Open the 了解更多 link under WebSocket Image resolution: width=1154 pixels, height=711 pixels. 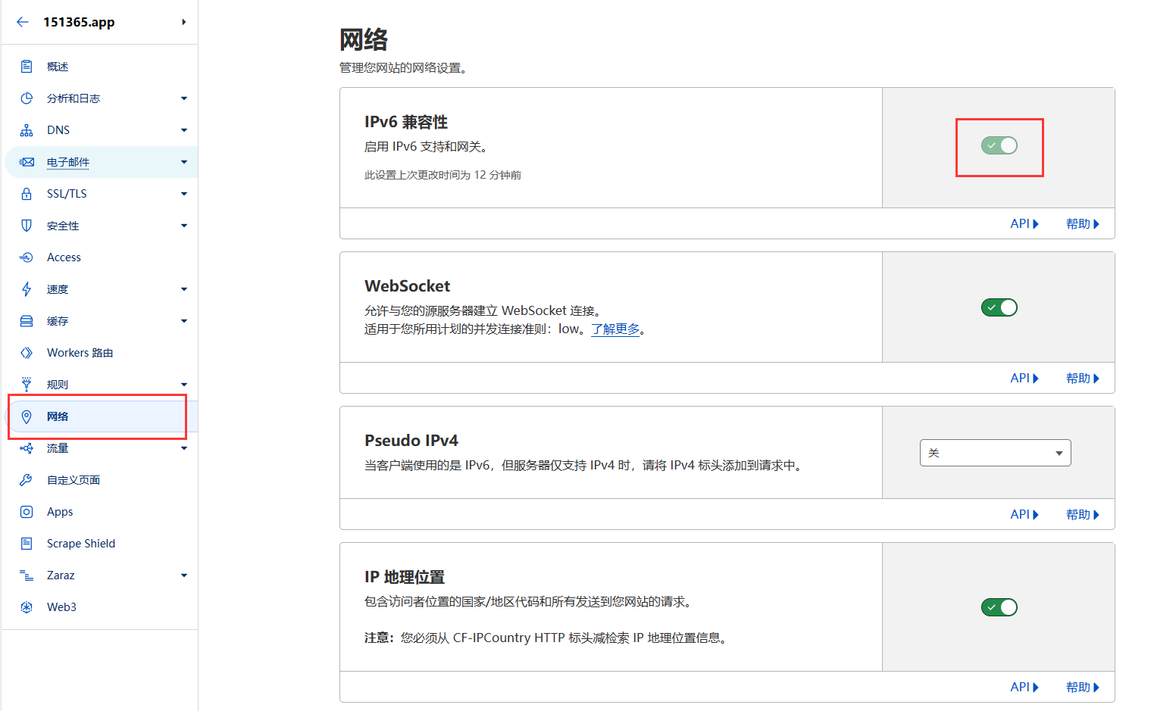point(615,329)
